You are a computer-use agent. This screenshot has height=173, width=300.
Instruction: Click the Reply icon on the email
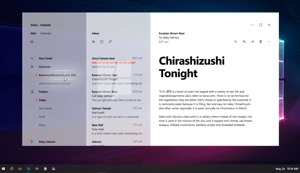236,42
